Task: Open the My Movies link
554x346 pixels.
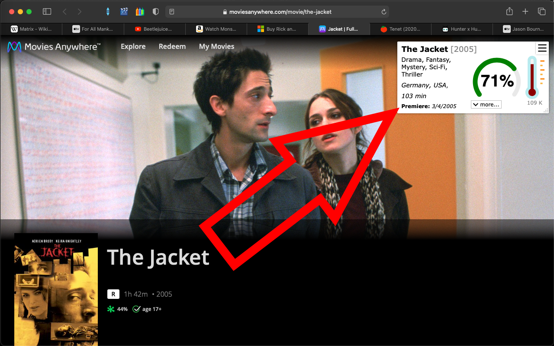Action: tap(216, 46)
